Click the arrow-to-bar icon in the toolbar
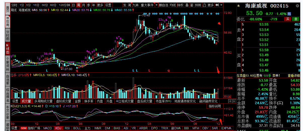This screenshot has width=303, height=131. tap(217, 5)
